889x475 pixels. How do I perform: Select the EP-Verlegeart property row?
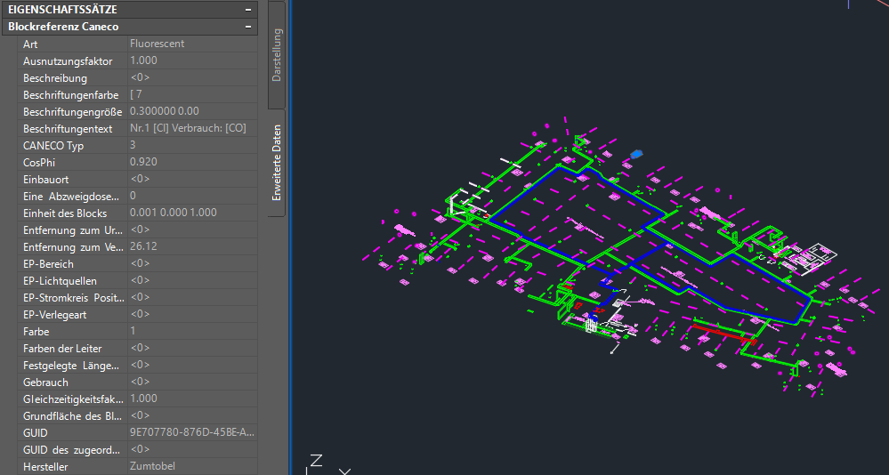pos(55,314)
